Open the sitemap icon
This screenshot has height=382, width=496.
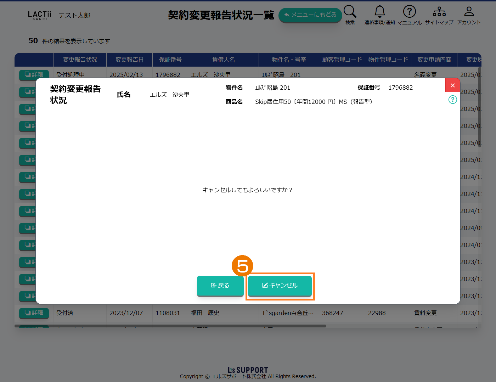pyautogui.click(x=439, y=12)
